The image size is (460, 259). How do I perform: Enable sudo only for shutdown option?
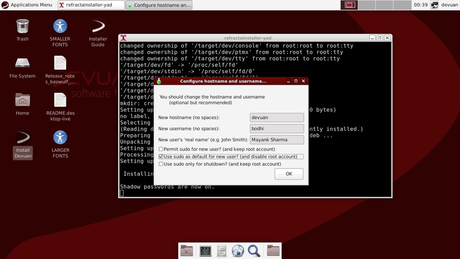[x=161, y=163]
